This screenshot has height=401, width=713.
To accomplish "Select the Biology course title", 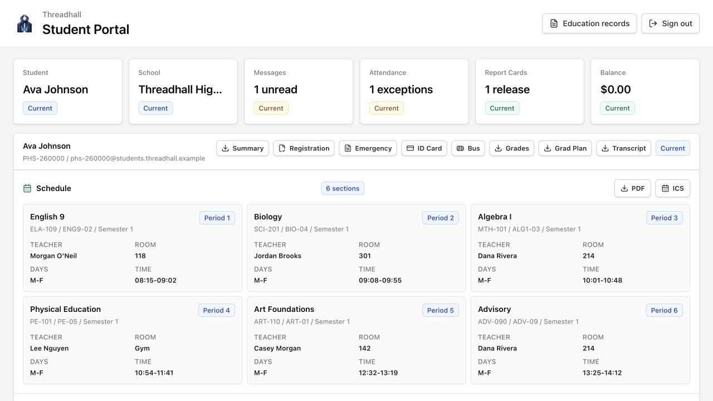I will (268, 217).
